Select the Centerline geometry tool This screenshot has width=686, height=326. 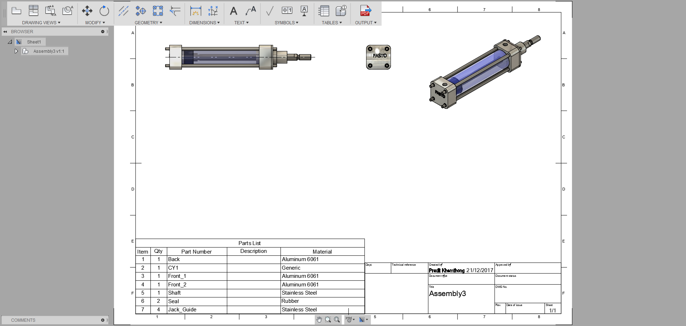tap(123, 11)
